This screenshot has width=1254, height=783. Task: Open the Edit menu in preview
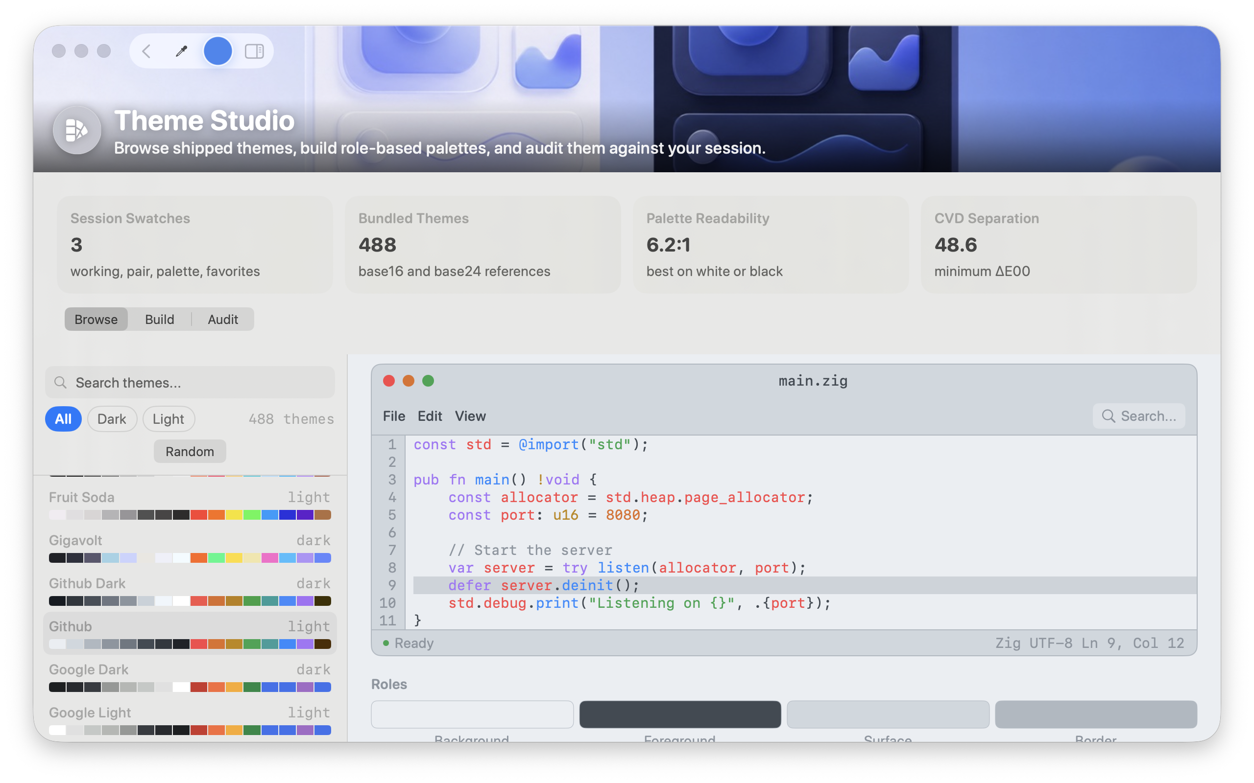(x=430, y=416)
